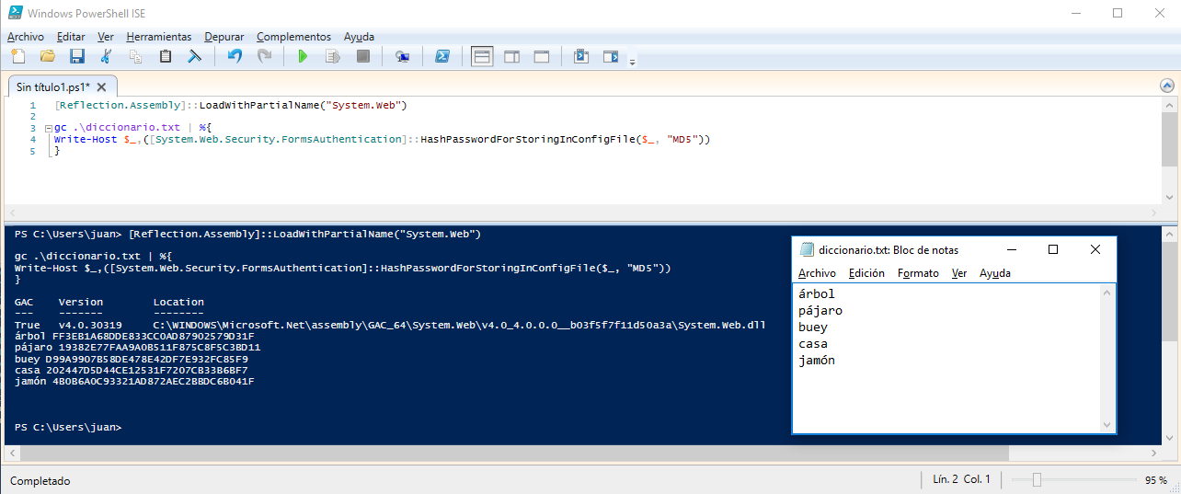This screenshot has width=1181, height=494.
Task: Collapse the script pane with the chevron button
Action: [1166, 86]
